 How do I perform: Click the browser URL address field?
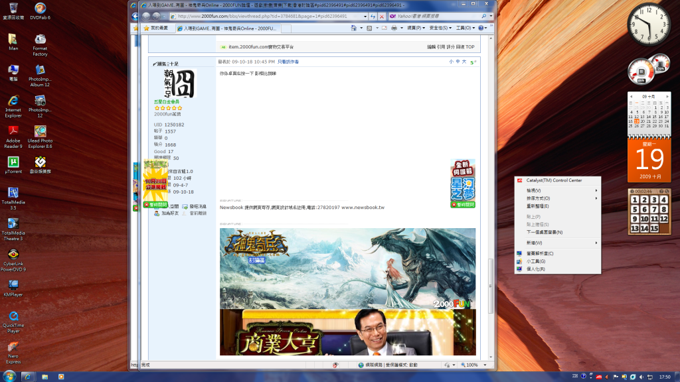(266, 17)
